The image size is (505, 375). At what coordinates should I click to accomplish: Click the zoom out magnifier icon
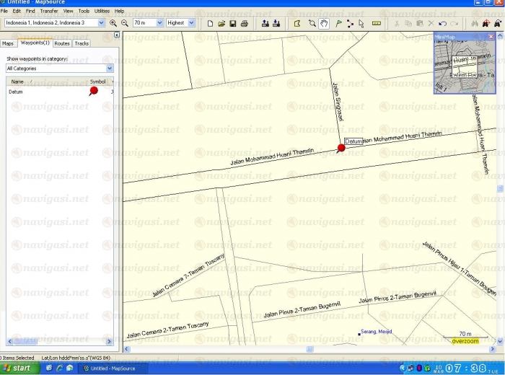point(124,23)
